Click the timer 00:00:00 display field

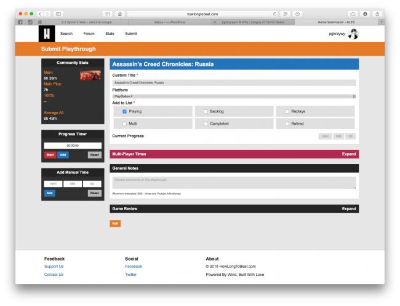[73, 146]
